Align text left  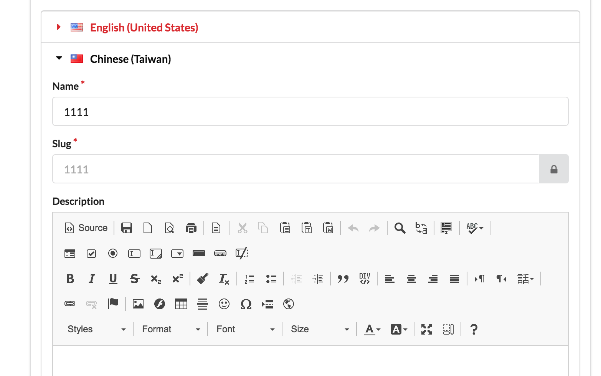390,279
